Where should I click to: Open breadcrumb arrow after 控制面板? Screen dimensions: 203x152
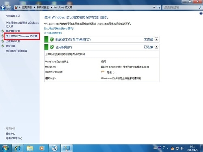(35, 7)
